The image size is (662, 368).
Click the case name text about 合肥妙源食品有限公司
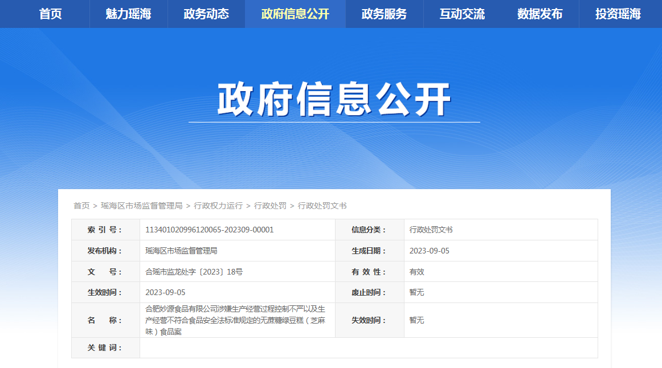pyautogui.click(x=235, y=320)
